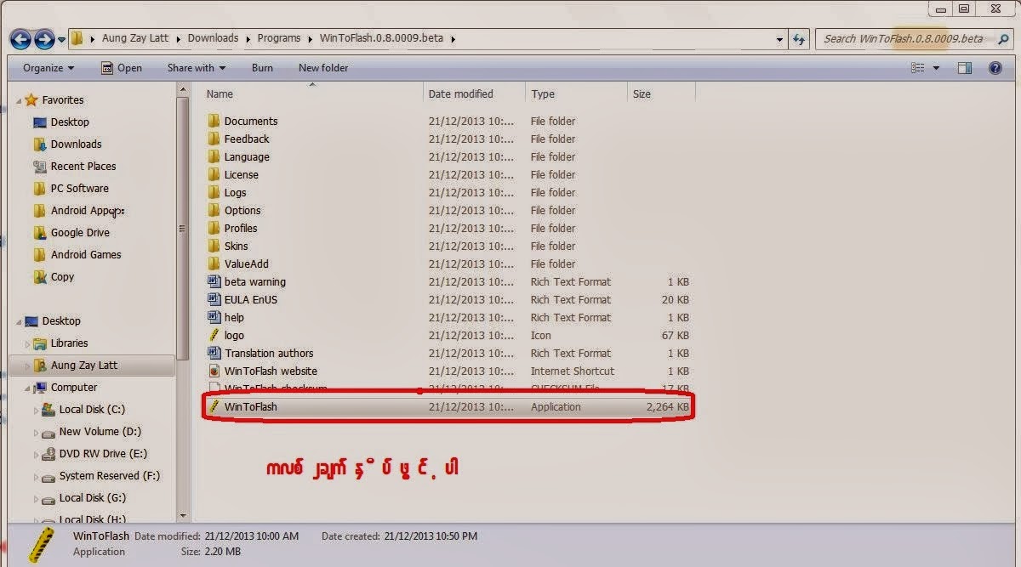Image resolution: width=1021 pixels, height=567 pixels.
Task: Open the Organize menu
Action: click(48, 68)
